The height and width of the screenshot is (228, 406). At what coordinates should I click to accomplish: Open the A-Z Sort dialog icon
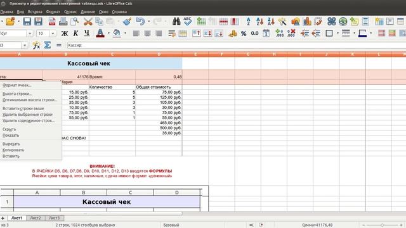point(248,21)
